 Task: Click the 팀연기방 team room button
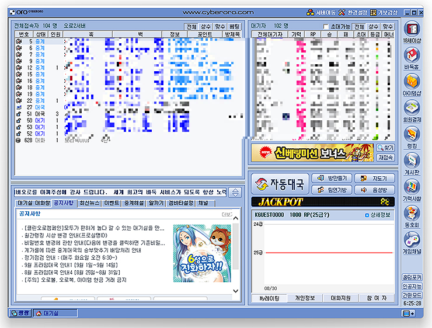(332, 190)
